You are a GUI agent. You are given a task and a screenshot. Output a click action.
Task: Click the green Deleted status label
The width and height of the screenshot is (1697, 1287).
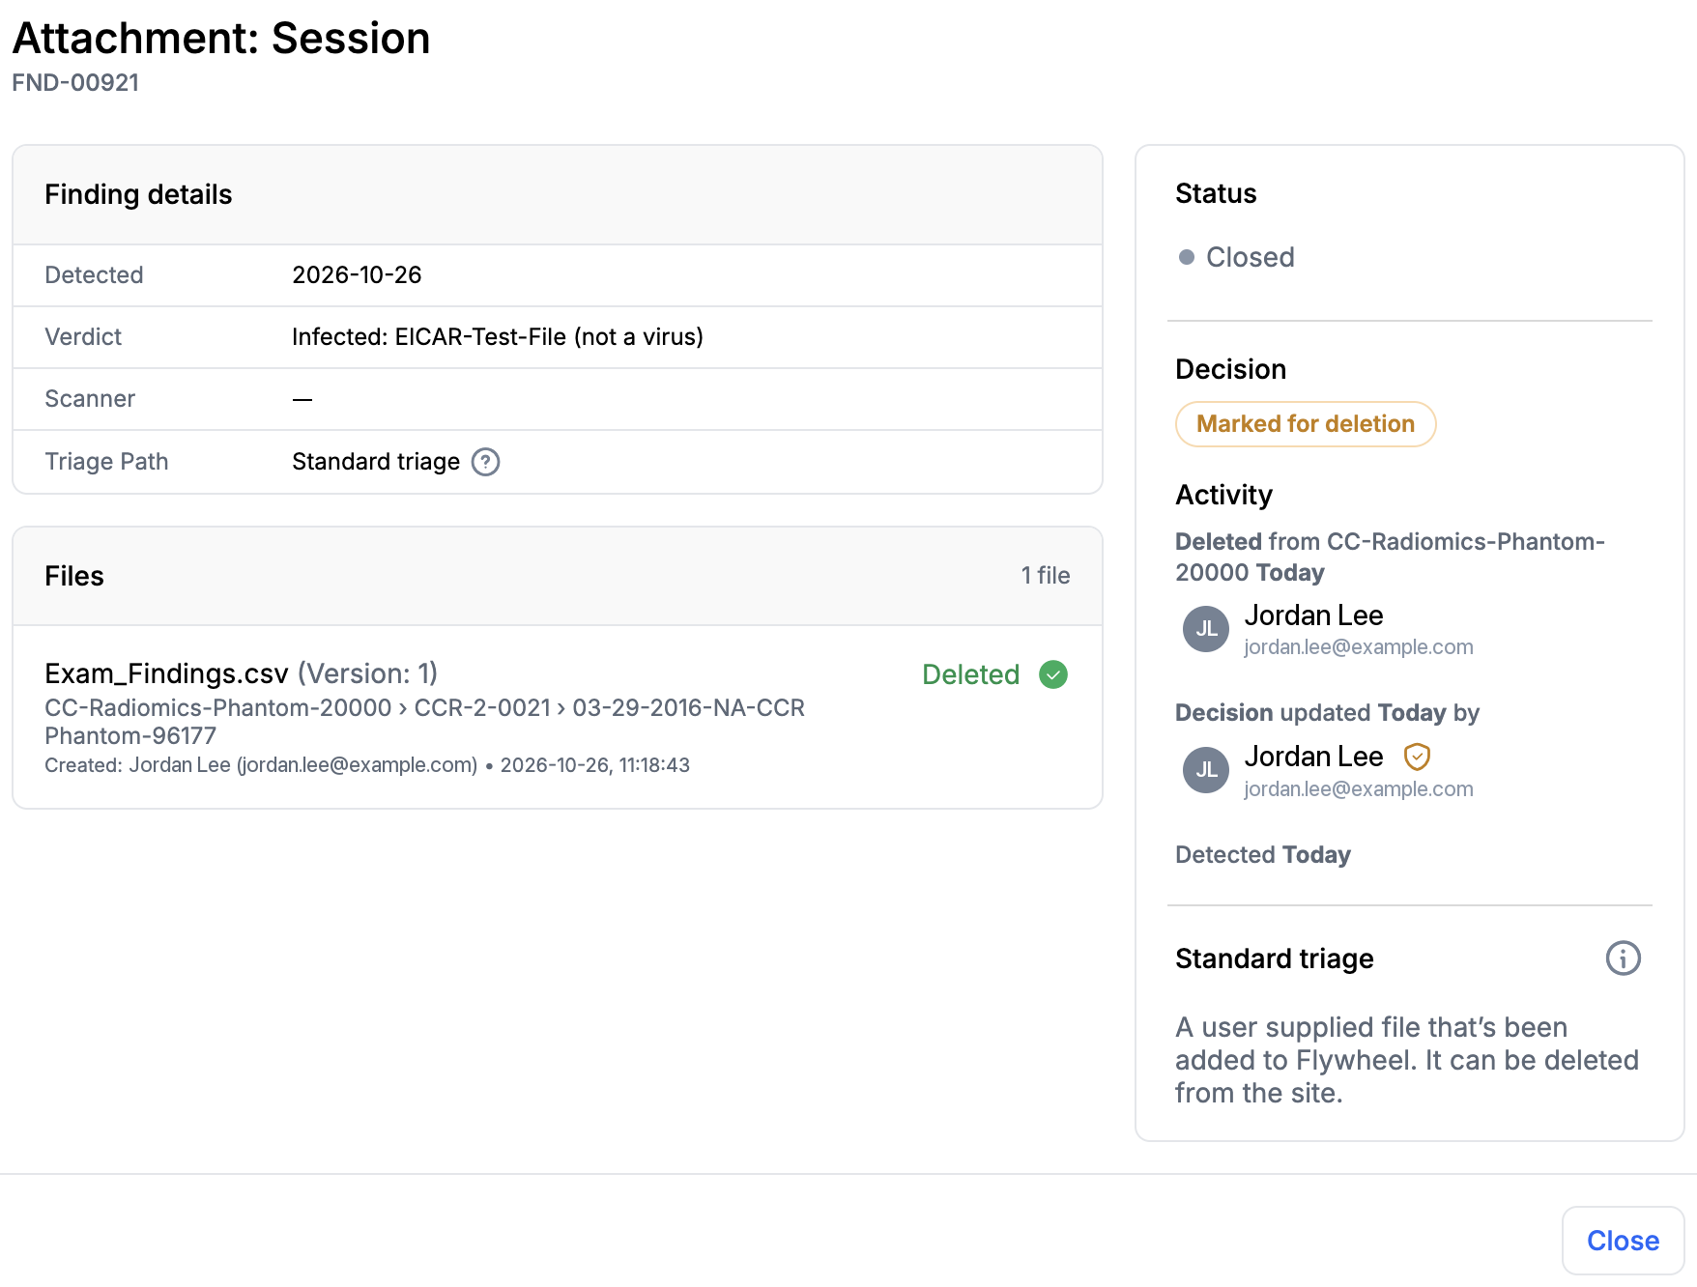pyautogui.click(x=970, y=674)
